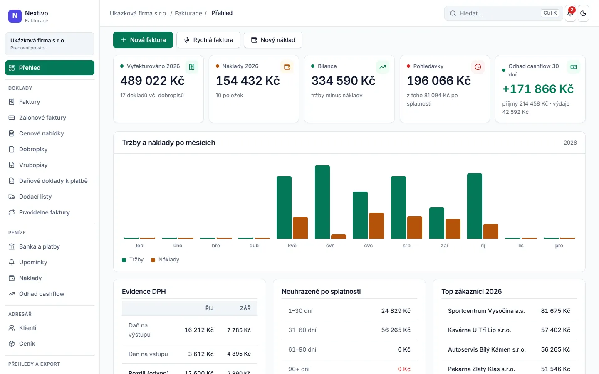Open notifications bell with badge
The height and width of the screenshot is (374, 599).
point(570,13)
